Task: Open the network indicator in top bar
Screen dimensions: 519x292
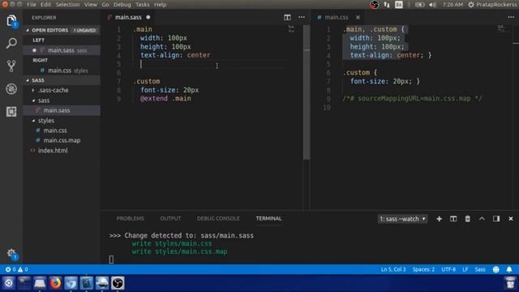Action: point(387,5)
